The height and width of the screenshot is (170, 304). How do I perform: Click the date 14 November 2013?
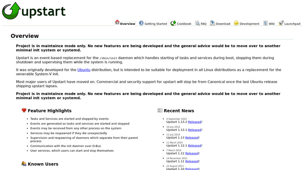tap(177, 158)
